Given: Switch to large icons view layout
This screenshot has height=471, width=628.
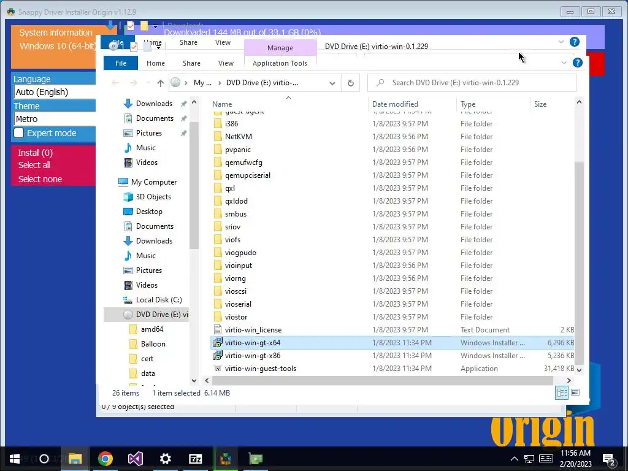Looking at the screenshot, I should 575,392.
